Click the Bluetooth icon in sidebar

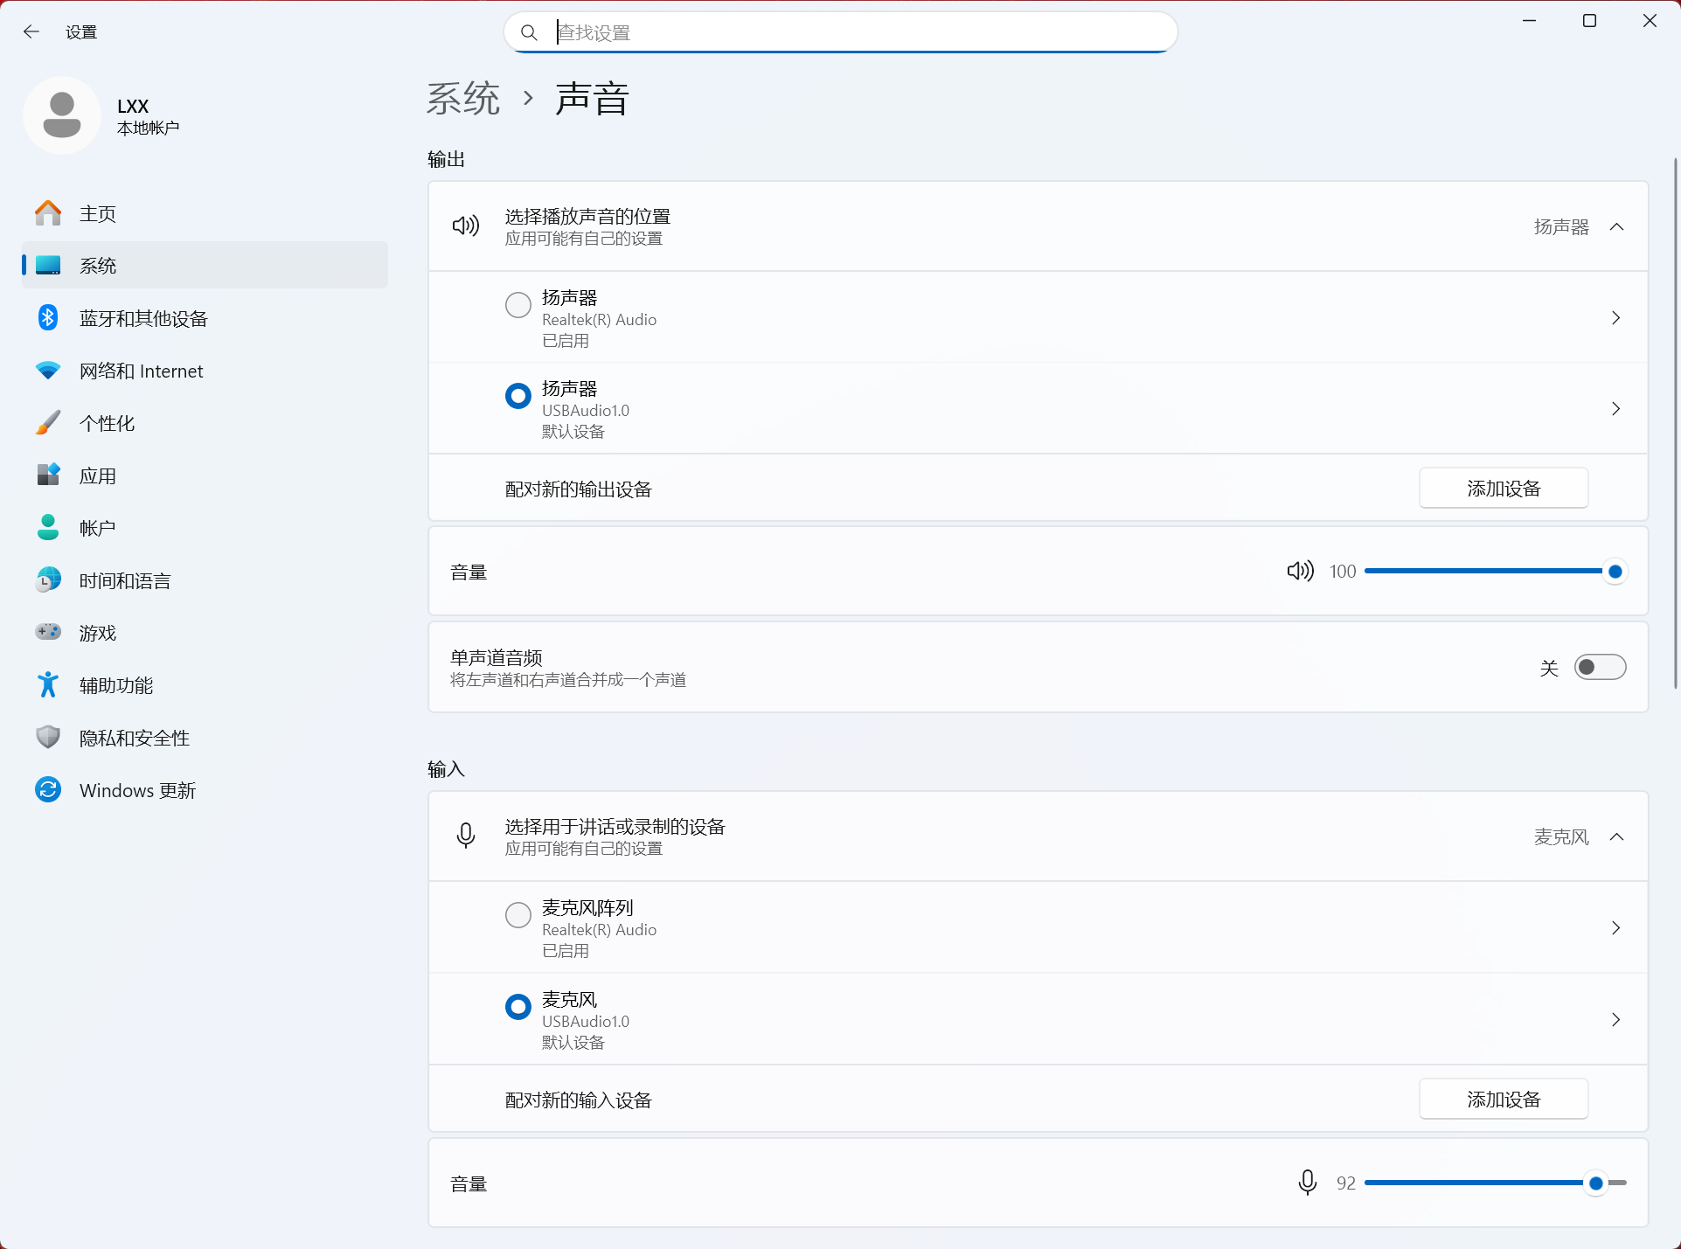(x=48, y=318)
